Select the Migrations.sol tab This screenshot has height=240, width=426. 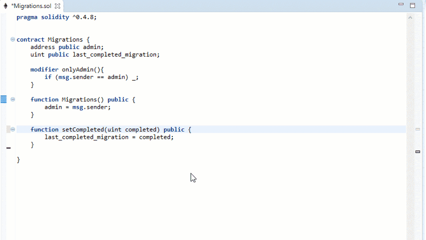(32, 6)
